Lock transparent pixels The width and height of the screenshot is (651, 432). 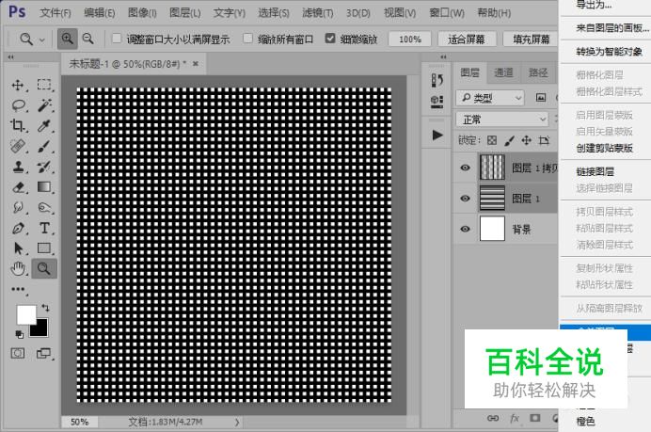[492, 140]
